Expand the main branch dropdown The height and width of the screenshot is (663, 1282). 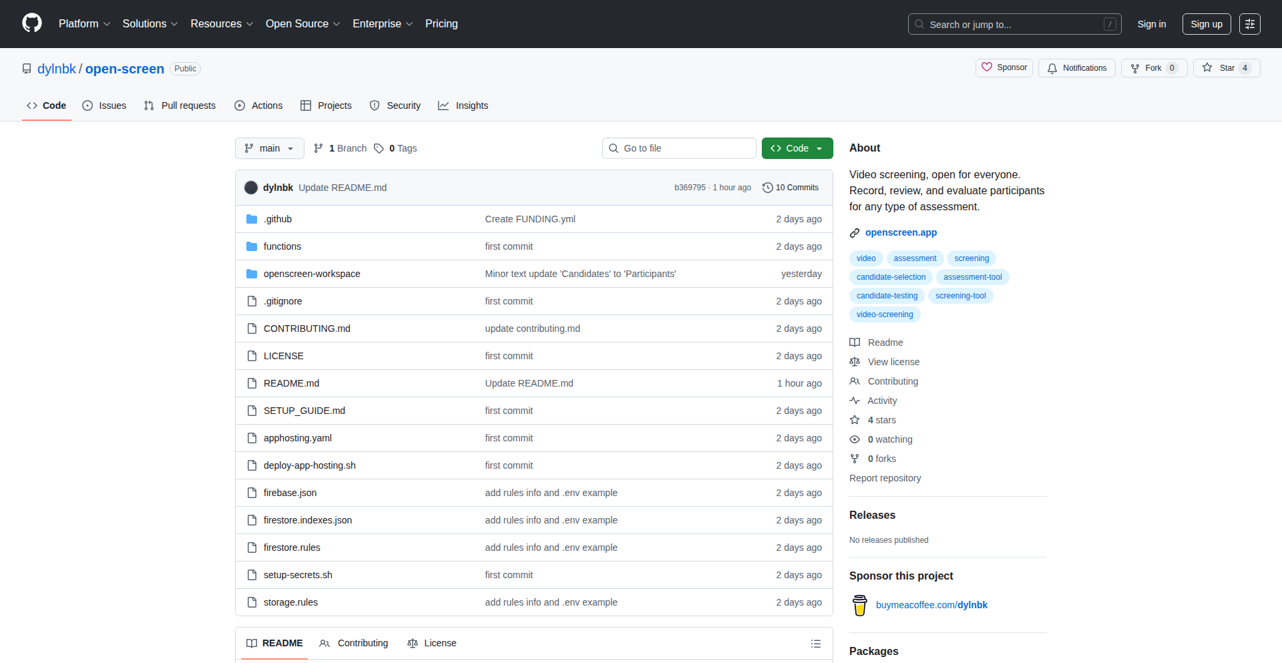coord(269,148)
